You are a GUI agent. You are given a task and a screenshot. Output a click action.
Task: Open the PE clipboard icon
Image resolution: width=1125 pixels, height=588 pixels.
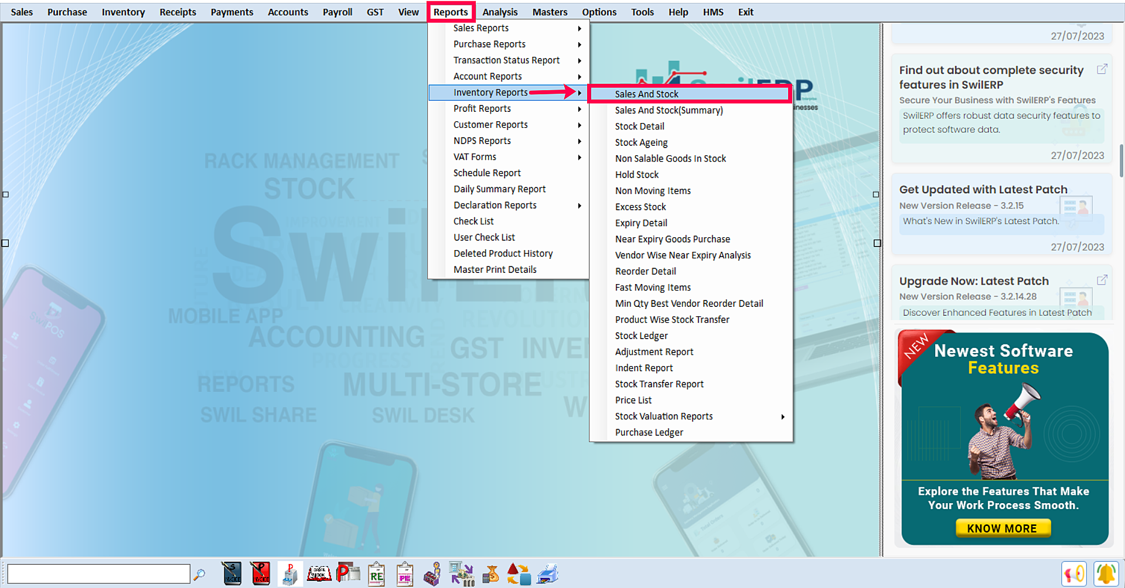point(404,574)
